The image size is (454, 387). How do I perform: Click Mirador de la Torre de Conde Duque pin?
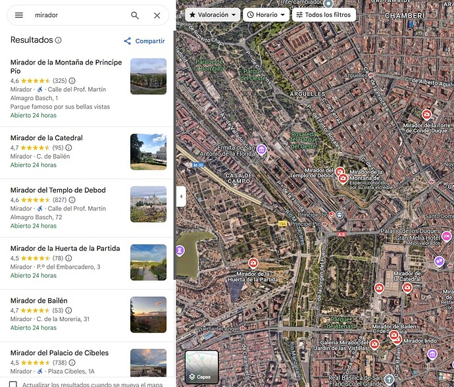pyautogui.click(x=426, y=115)
